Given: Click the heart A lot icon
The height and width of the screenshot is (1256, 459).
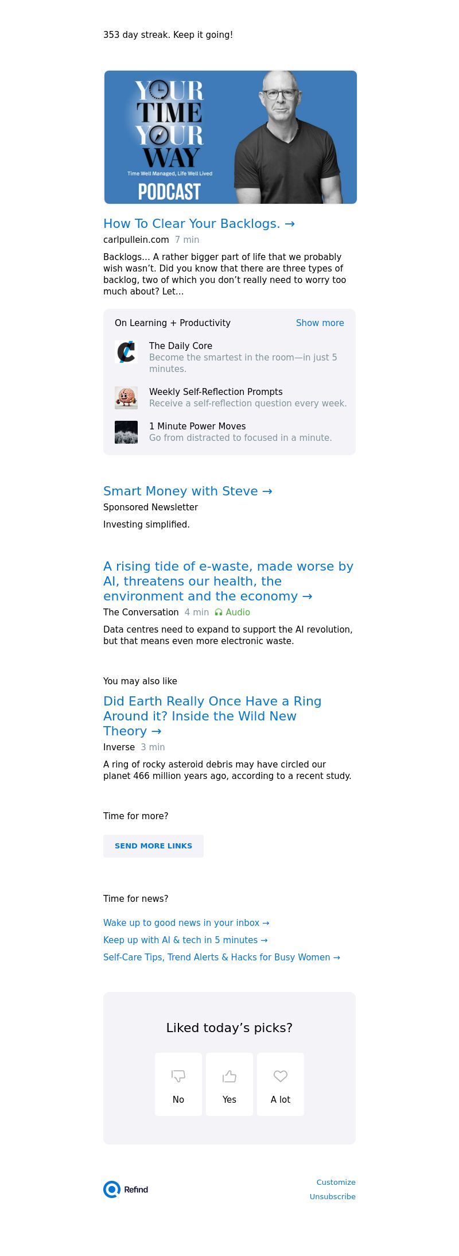Looking at the screenshot, I should click(281, 1076).
